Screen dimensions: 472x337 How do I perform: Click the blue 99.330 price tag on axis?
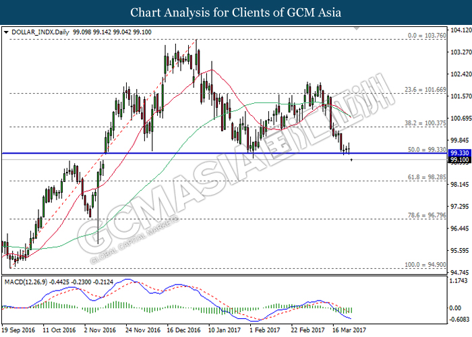click(460, 153)
